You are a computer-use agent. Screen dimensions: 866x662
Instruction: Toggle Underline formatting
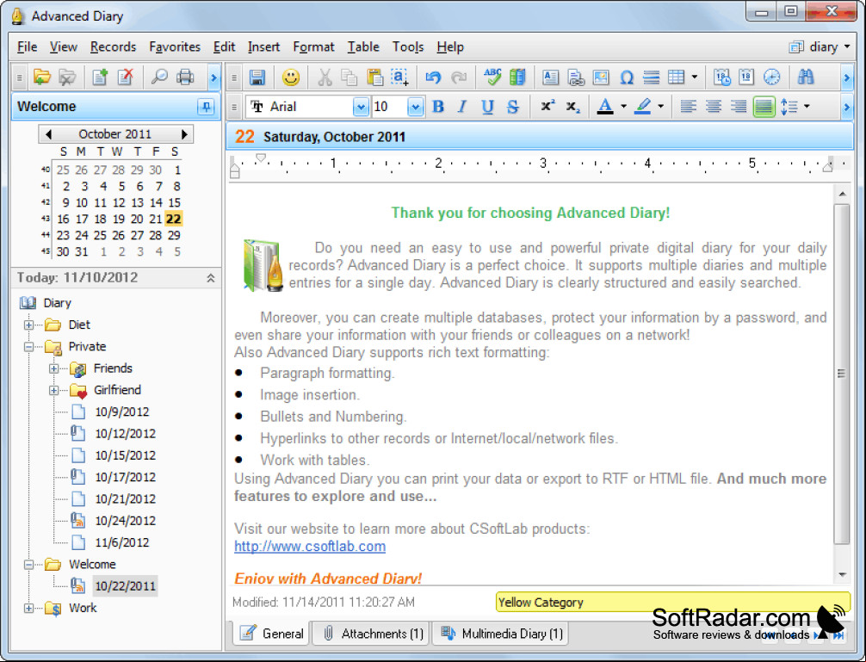click(488, 107)
